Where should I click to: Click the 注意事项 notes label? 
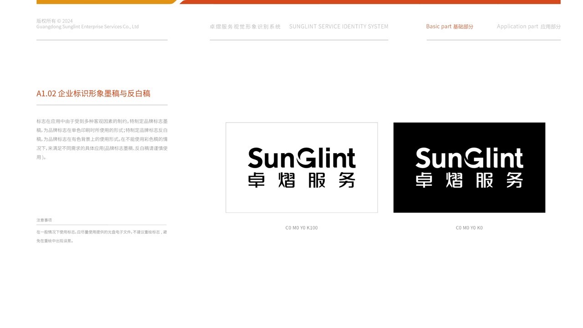pyautogui.click(x=44, y=220)
